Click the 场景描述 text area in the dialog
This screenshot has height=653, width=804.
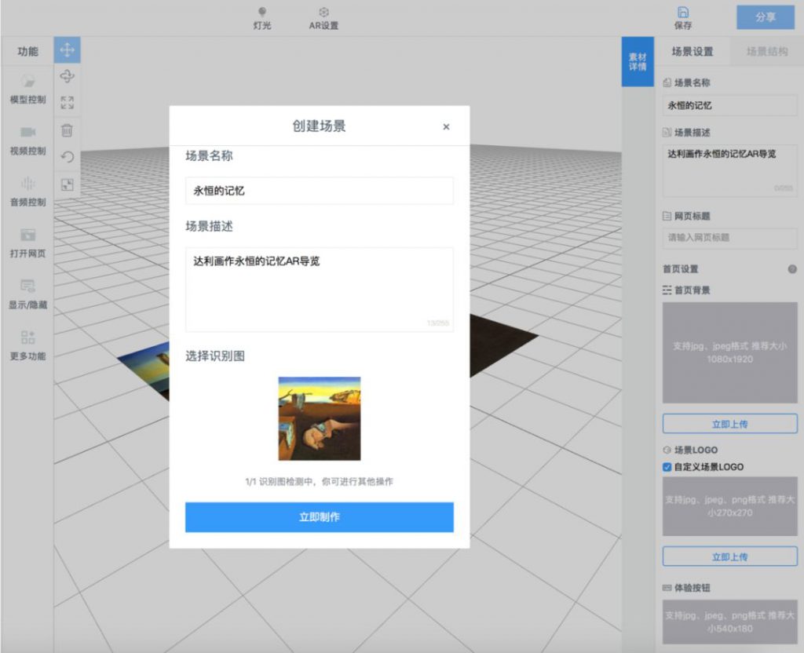[x=320, y=290]
